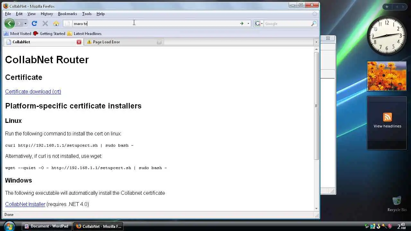Screen dimensions: 411x231
Task: Click the page scrollbar down arrow
Action: tap(316, 208)
